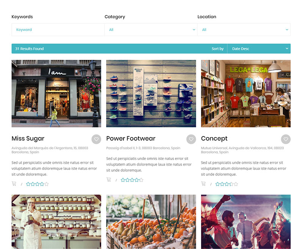Open the Miss Sugar listing title
The width and height of the screenshot is (303, 249).
pos(28,138)
